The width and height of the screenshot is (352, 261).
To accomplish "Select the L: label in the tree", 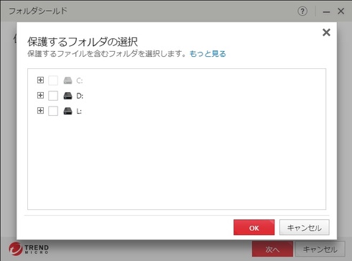I will pos(79,111).
